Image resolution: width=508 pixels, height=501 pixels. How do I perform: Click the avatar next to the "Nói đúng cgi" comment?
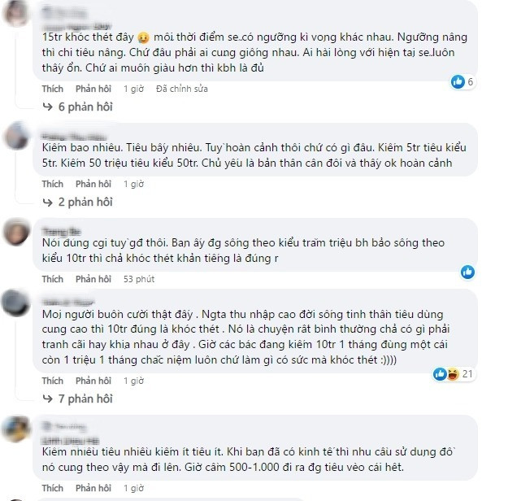16,232
